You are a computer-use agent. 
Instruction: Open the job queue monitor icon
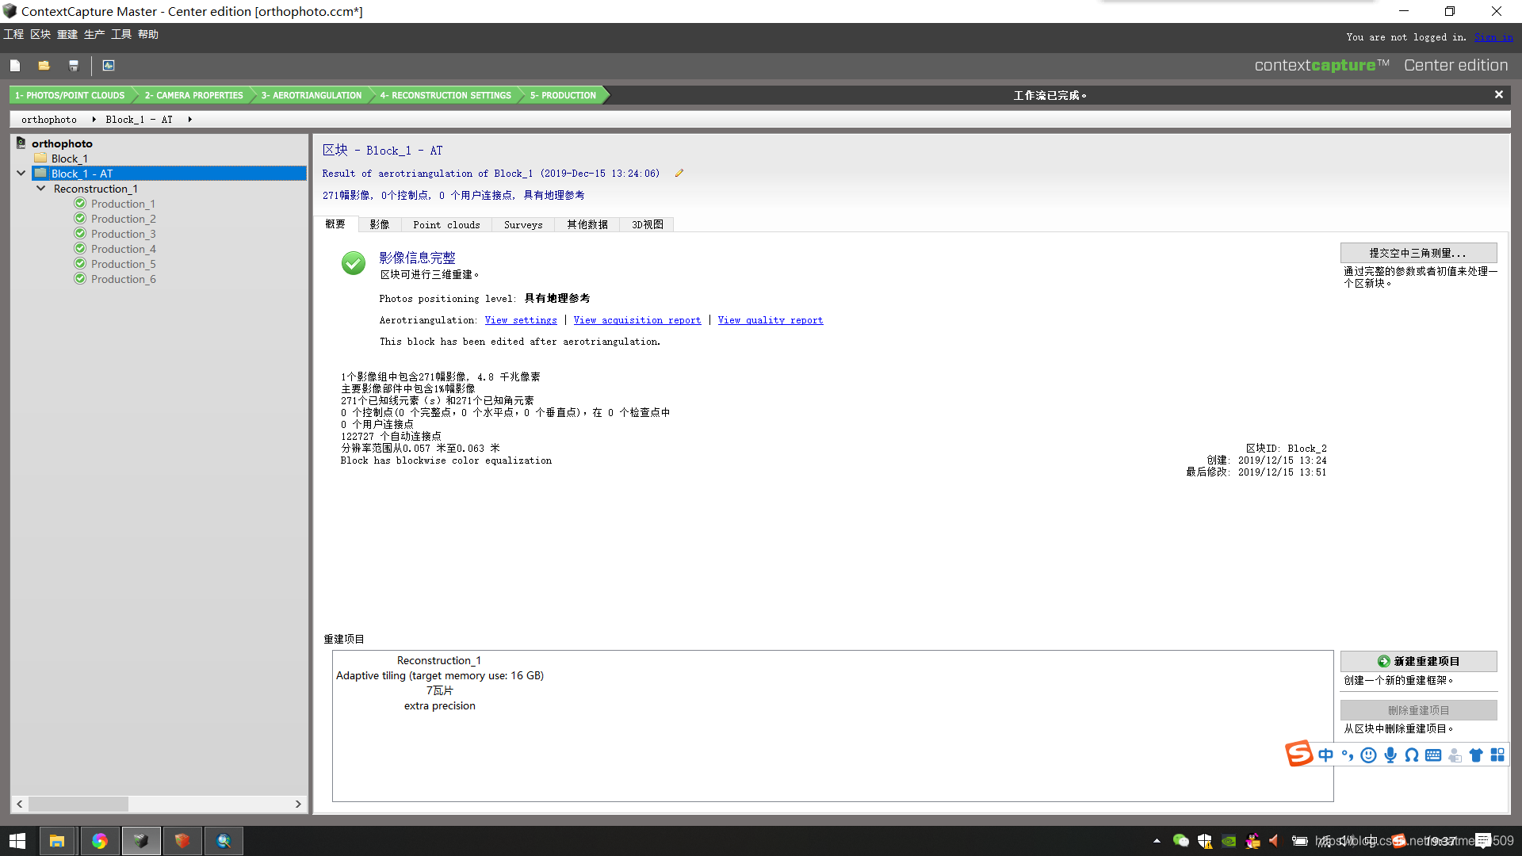click(109, 66)
